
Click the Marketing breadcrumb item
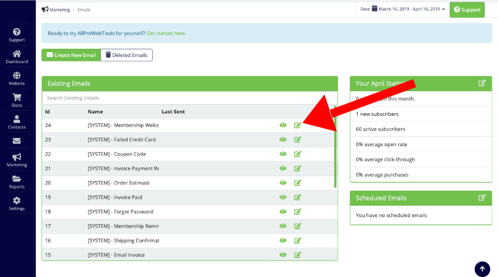click(60, 10)
